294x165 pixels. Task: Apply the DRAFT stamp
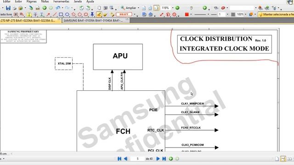[x=124, y=14]
